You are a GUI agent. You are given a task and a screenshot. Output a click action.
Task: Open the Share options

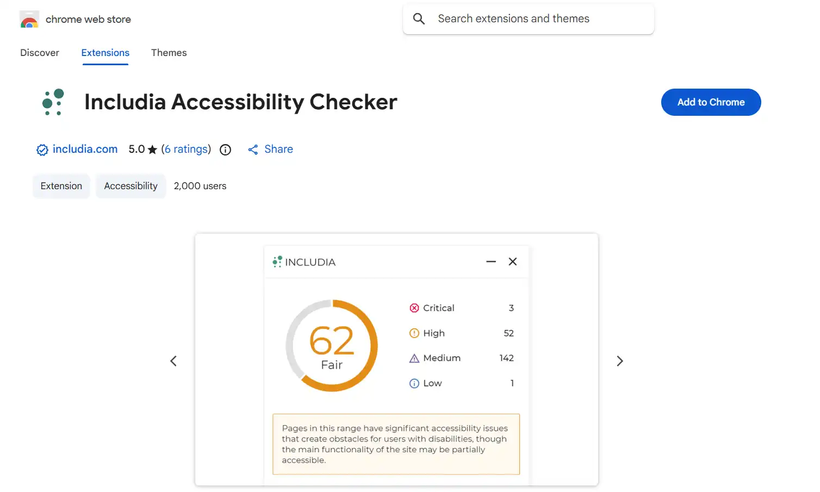[x=270, y=149]
